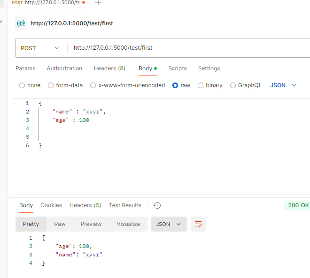Click the request title http://127.0.0.1:5000/test/first
This screenshot has width=310, height=278.
coord(71,23)
